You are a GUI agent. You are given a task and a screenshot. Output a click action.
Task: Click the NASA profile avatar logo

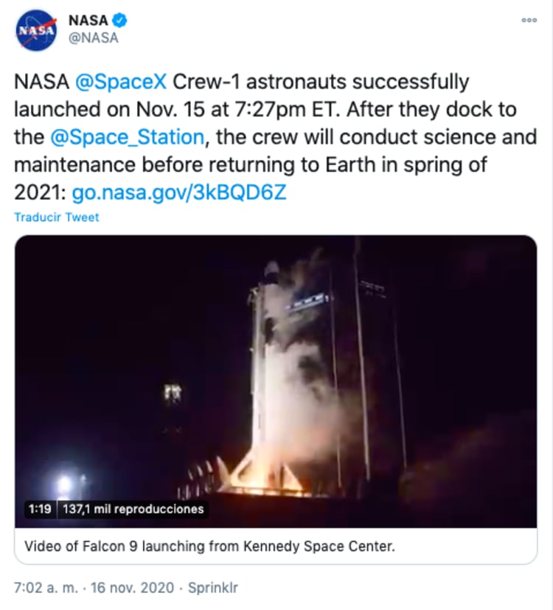(35, 30)
